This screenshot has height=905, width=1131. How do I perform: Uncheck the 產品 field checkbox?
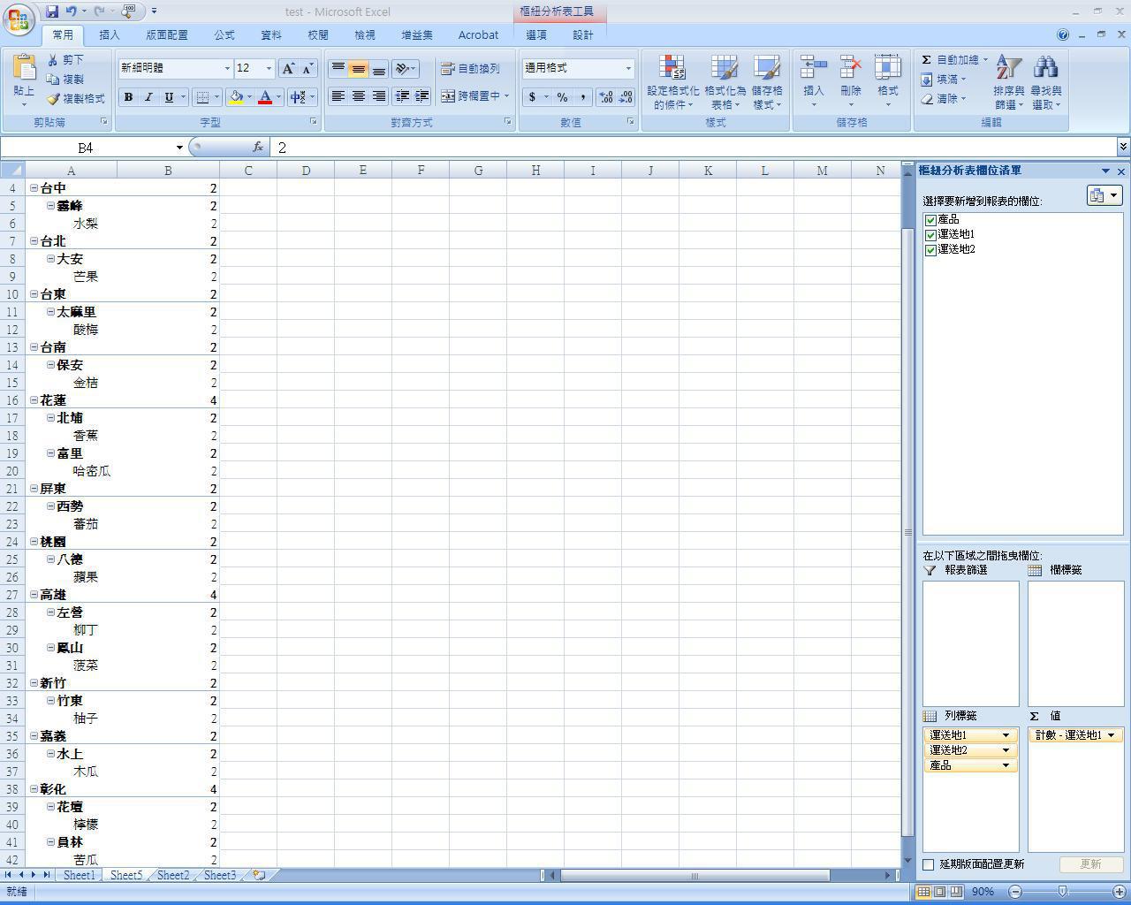[930, 220]
